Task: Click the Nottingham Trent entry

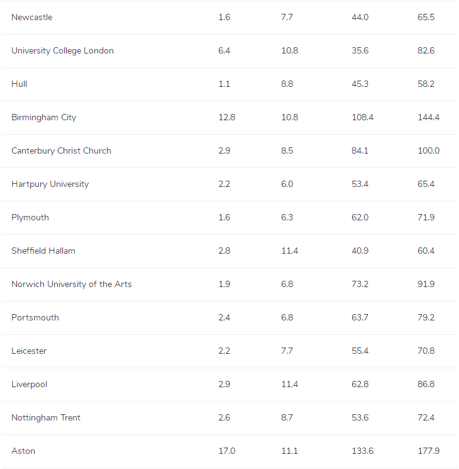Action: (x=46, y=418)
